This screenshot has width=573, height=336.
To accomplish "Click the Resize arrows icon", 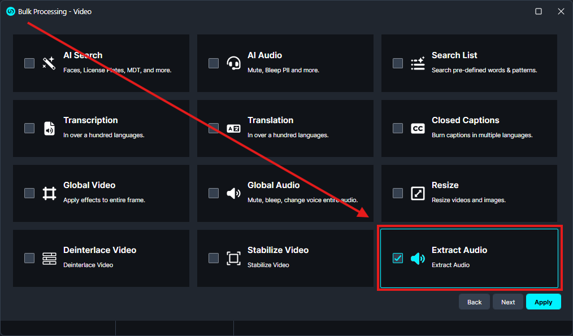I will pyautogui.click(x=418, y=193).
